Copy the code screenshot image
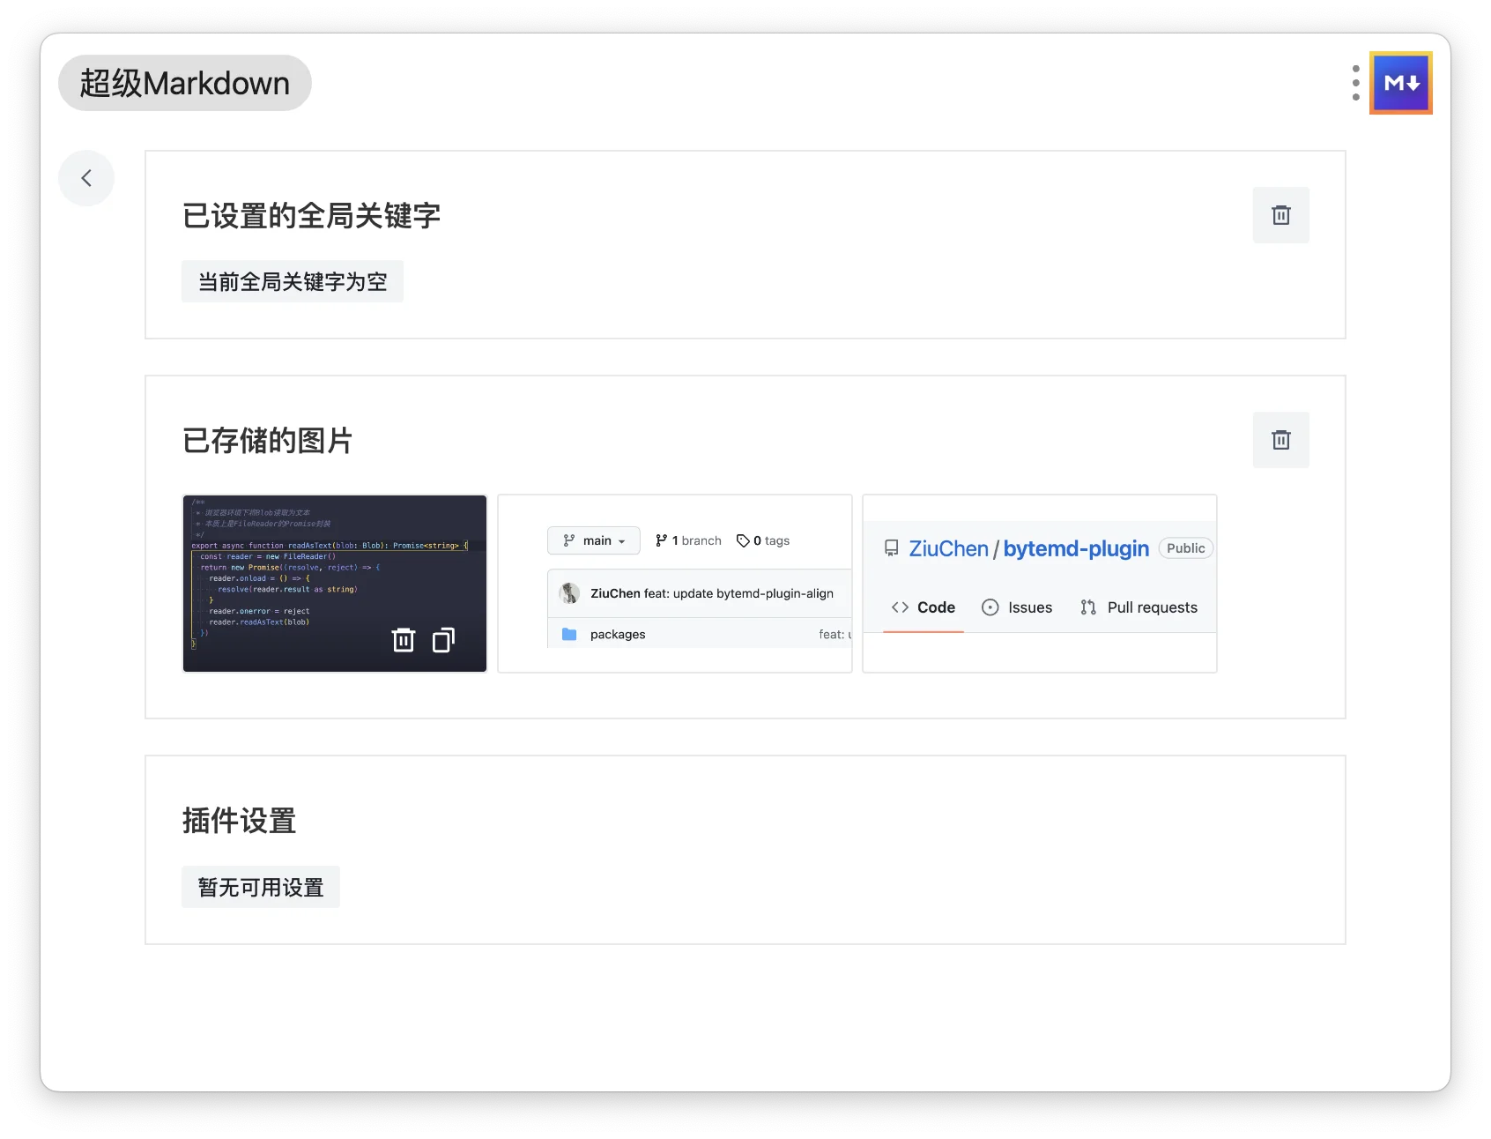Viewport: 1491px width, 1139px height. [443, 640]
